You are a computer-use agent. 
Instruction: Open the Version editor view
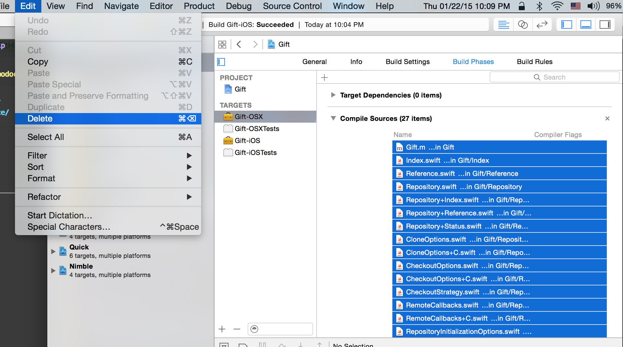coord(542,25)
